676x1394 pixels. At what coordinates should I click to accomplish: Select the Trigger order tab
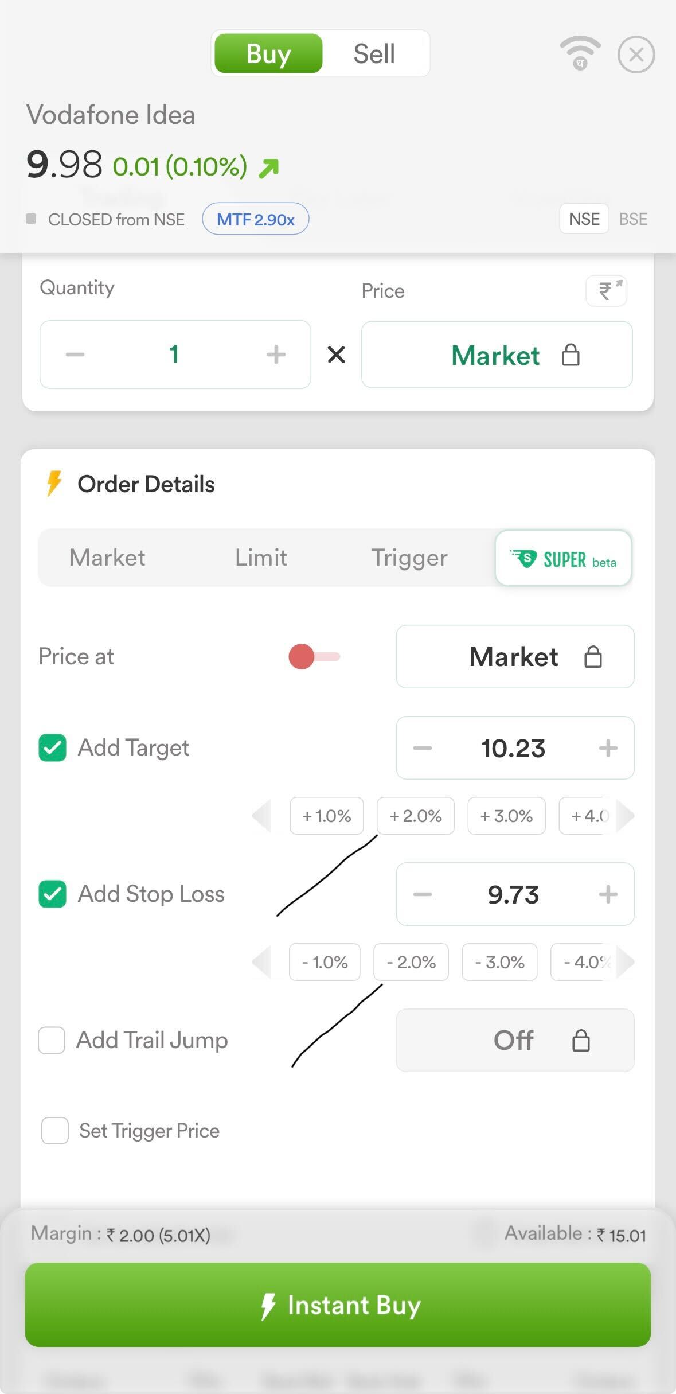[x=409, y=558]
